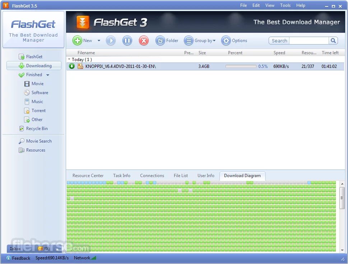348x264 pixels.
Task: Open the Tools menu
Action: tap(285, 5)
